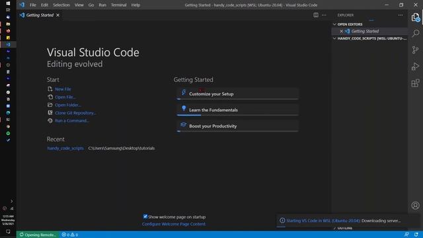Image resolution: width=423 pixels, height=238 pixels.
Task: Open the Selection menu
Action: click(x=61, y=5)
